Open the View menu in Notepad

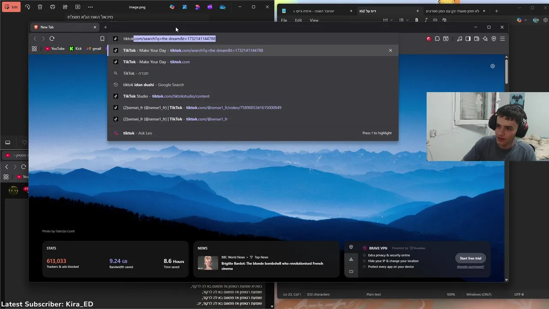314,20
